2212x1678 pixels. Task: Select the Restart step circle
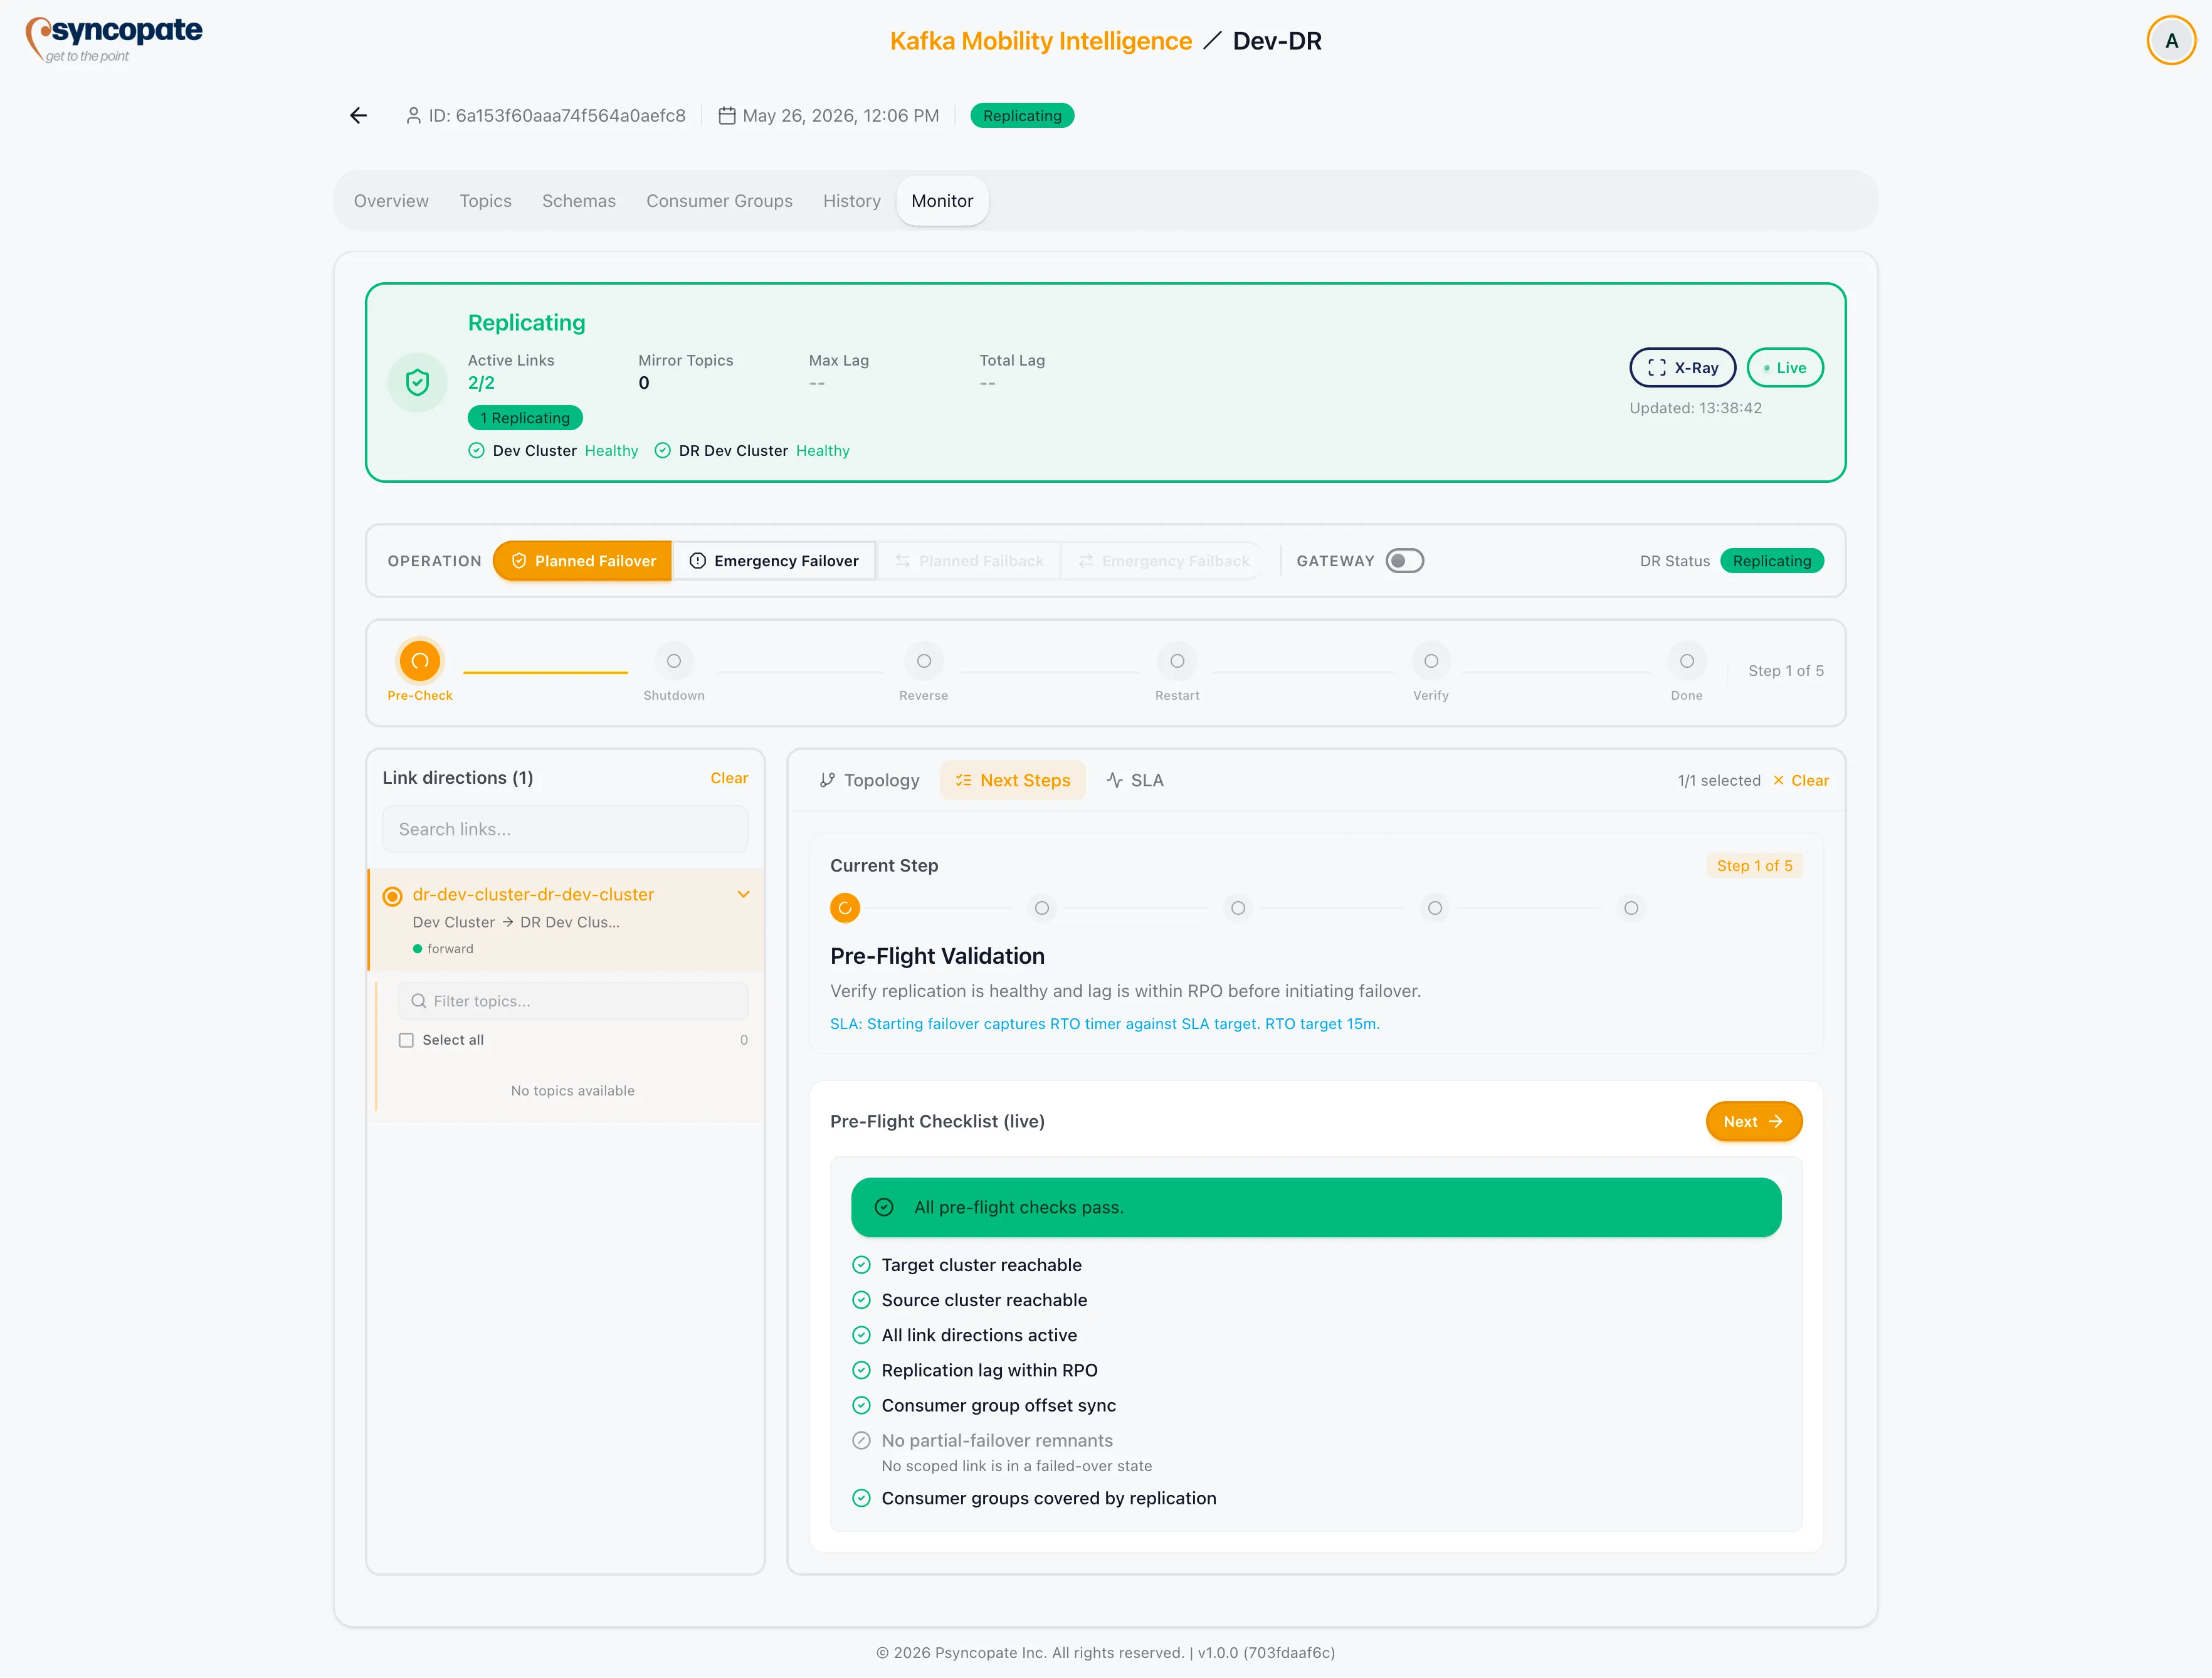tap(1177, 661)
